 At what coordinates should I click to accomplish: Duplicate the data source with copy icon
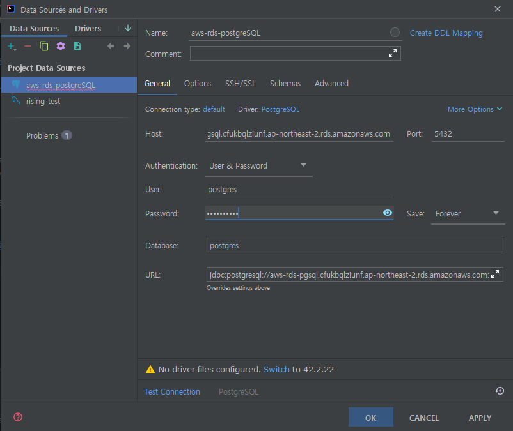pyautogui.click(x=44, y=47)
